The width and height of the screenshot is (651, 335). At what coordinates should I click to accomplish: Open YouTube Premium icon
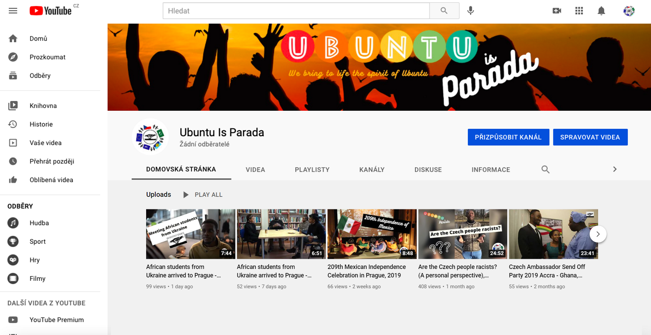pyautogui.click(x=13, y=320)
